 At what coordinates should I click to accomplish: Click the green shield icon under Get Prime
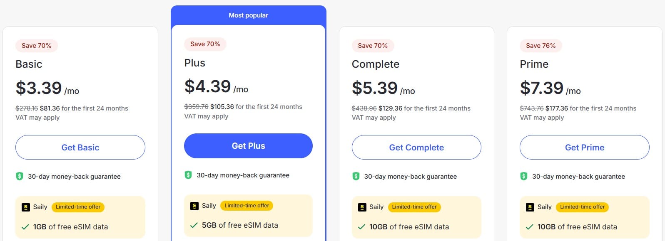(524, 176)
